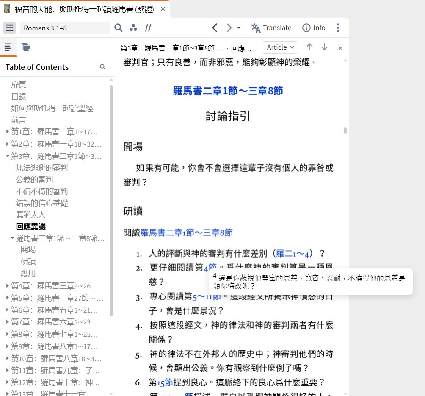Viewport: 425px width, 396px height.
Task: Expand 第4章 in table of contents
Action: tap(7, 285)
